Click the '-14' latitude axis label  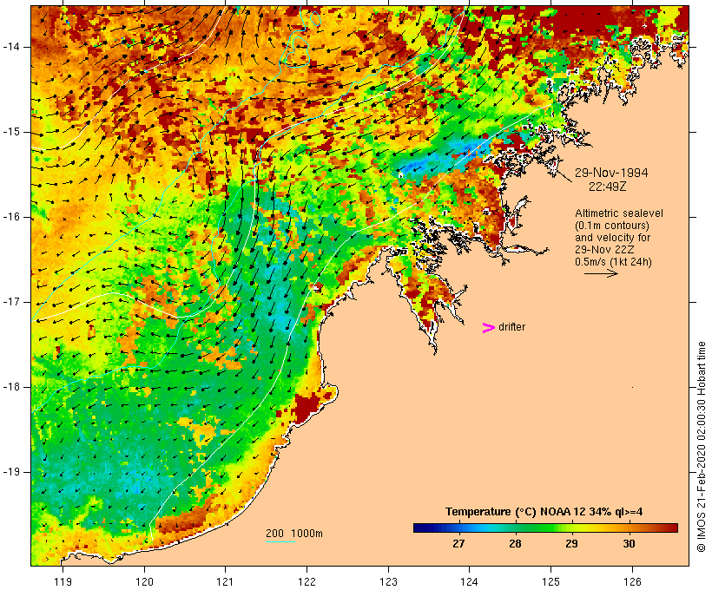point(10,47)
